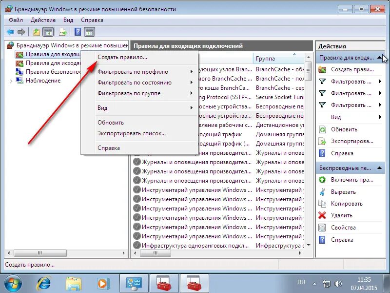The width and height of the screenshot is (390, 293).
Task: Click the rule list scroll-down arrow
Action: pos(309,246)
